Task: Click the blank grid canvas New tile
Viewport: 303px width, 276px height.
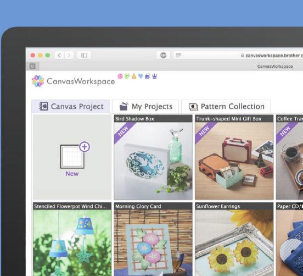Action: pyautogui.click(x=72, y=157)
